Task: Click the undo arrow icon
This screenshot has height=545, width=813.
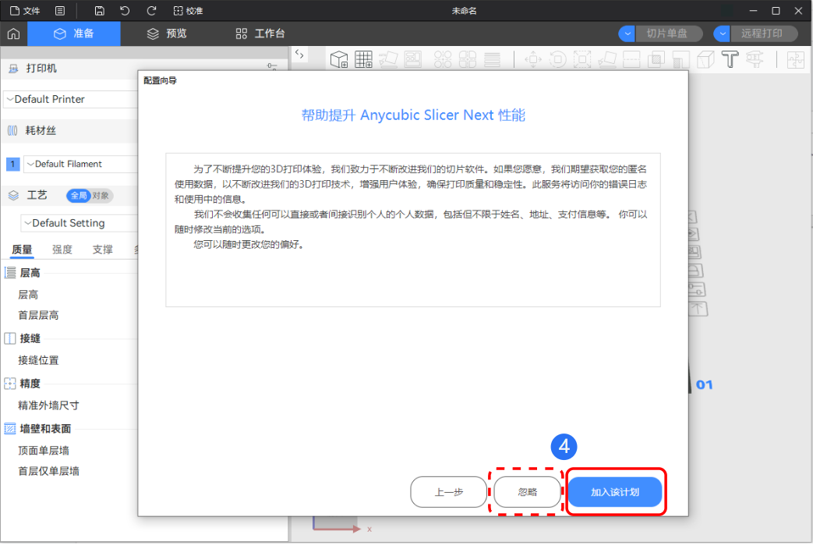Action: [125, 11]
